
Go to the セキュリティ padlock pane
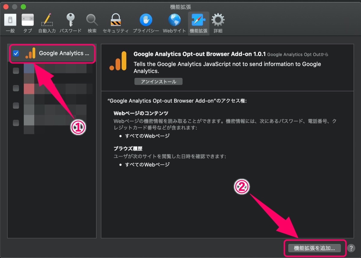pos(116,23)
